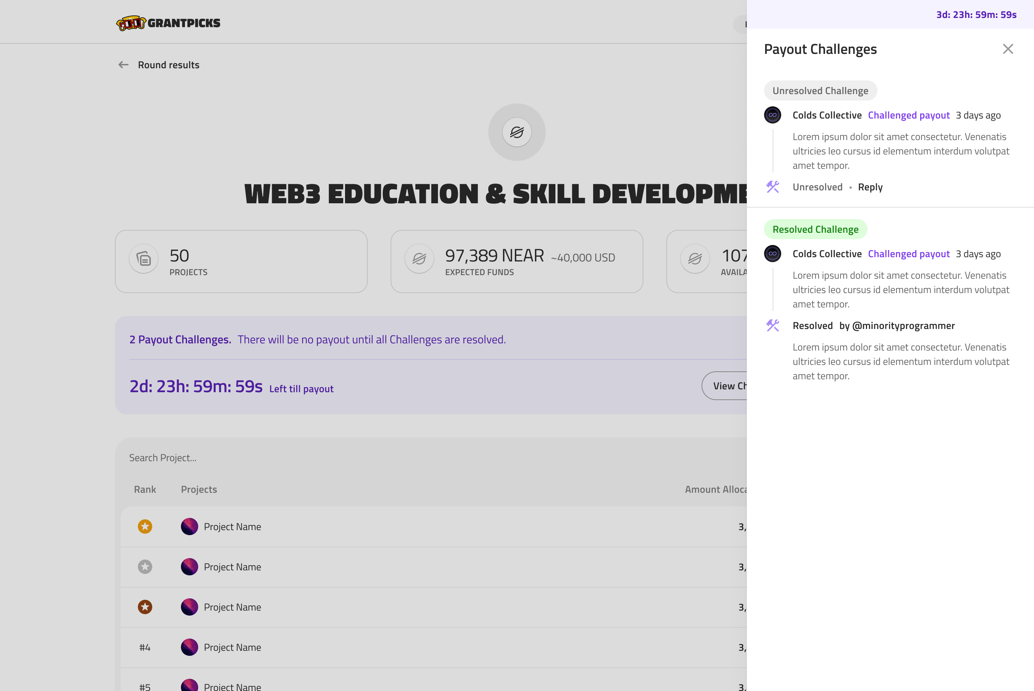The width and height of the screenshot is (1034, 691).
Task: Click the back arrow beside Round results
Action: (x=124, y=65)
